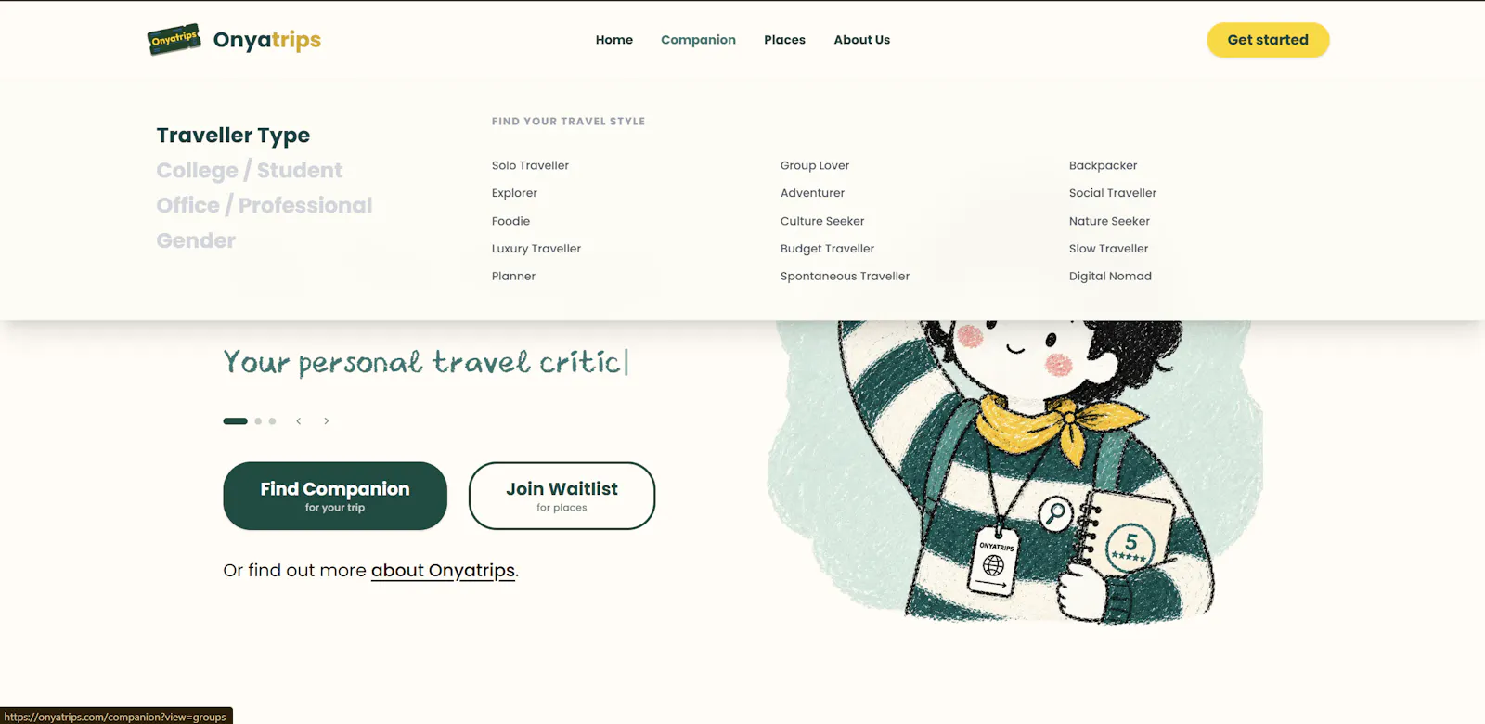Select the third carousel indicator dot
The image size is (1485, 724).
click(x=272, y=421)
